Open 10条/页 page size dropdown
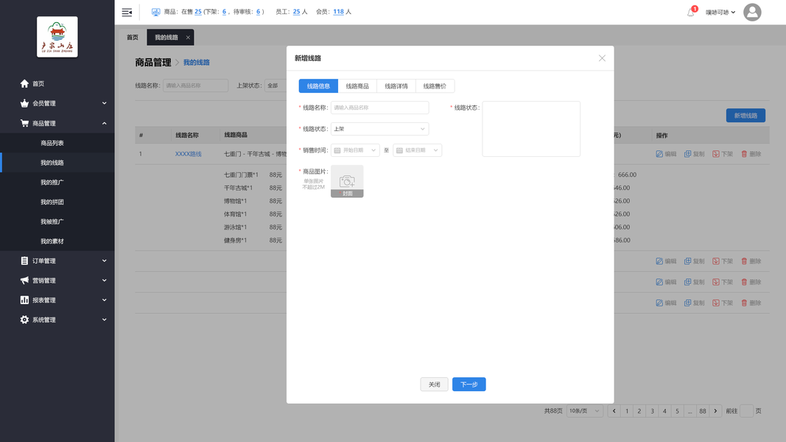 (x=584, y=411)
